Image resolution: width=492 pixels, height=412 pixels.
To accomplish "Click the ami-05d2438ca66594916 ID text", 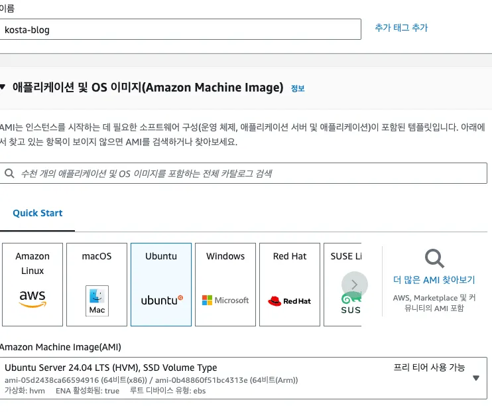I will tap(52, 380).
